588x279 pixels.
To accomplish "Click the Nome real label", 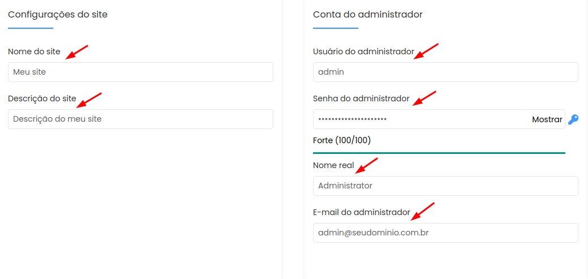I will pyautogui.click(x=333, y=165).
